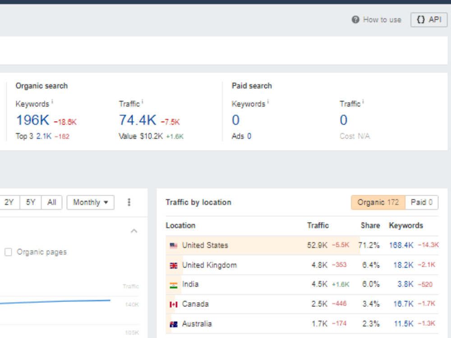Screen dimensions: 451x338
Task: Click the India flag icon
Action: coord(174,285)
